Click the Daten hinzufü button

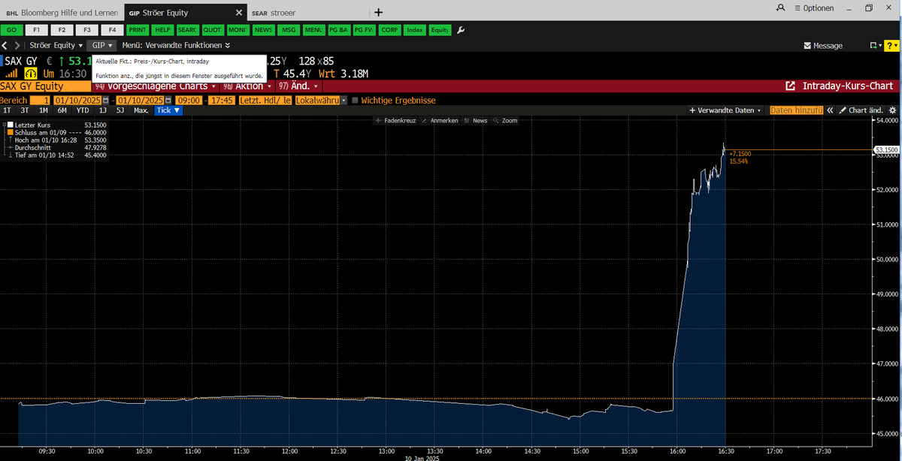796,110
